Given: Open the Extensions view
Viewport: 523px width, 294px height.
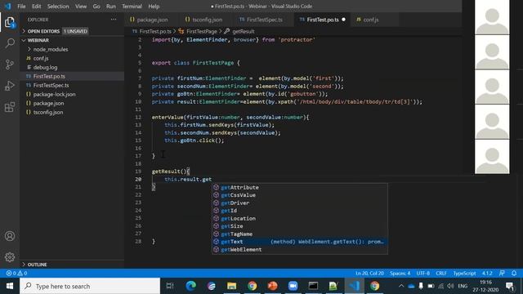Looking at the screenshot, I should (10, 107).
